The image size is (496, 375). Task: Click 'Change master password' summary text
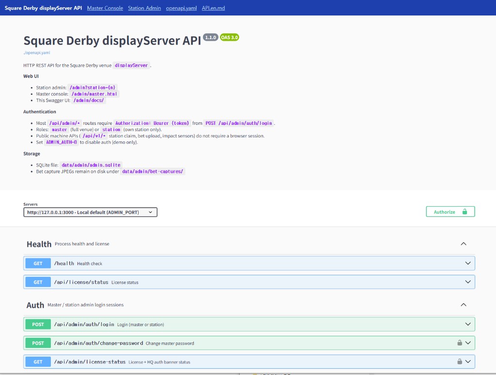(170, 344)
